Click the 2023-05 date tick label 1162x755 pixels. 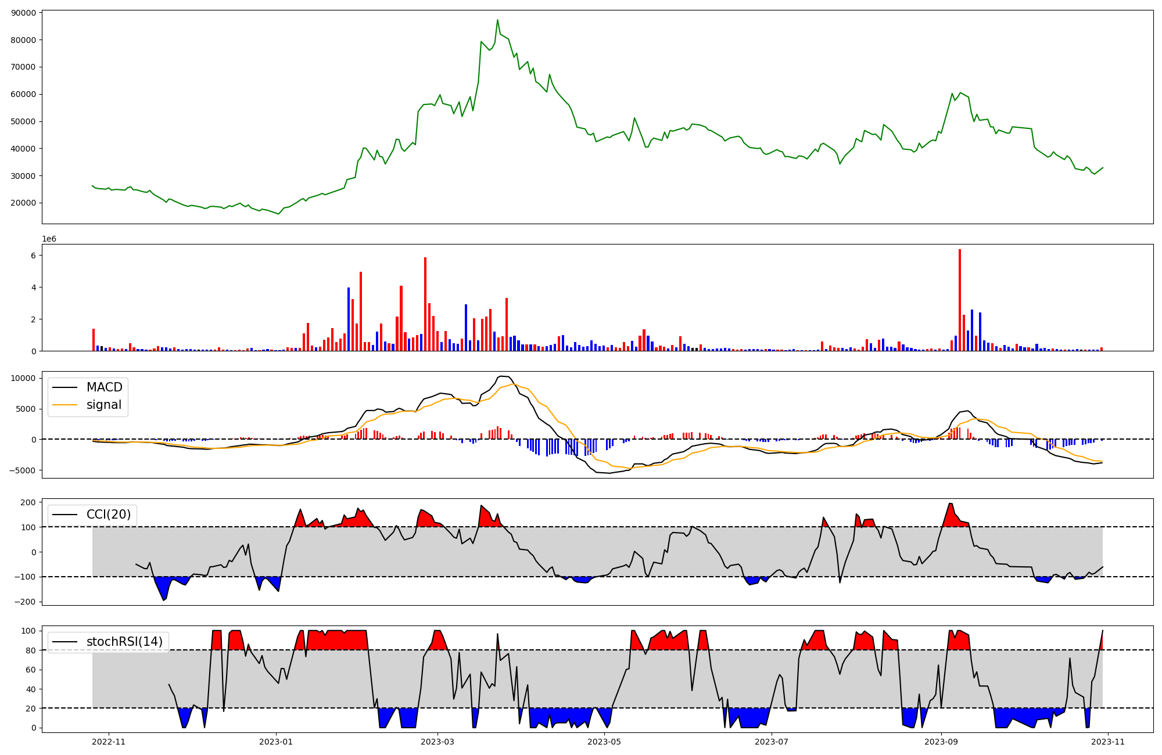pyautogui.click(x=604, y=742)
